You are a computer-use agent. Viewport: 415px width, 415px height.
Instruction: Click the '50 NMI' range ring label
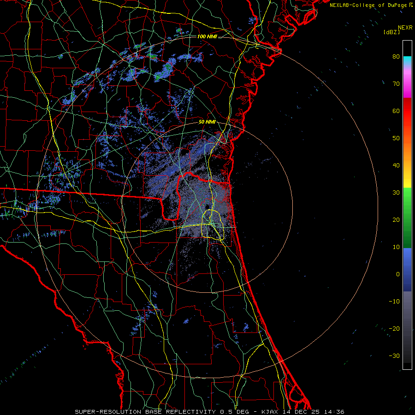[x=207, y=122]
